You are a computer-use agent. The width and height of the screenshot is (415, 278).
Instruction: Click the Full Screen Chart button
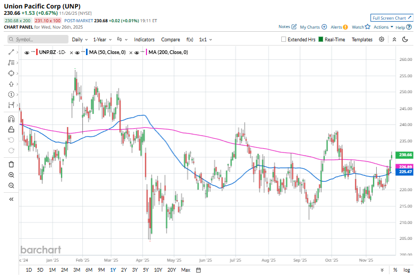point(390,17)
